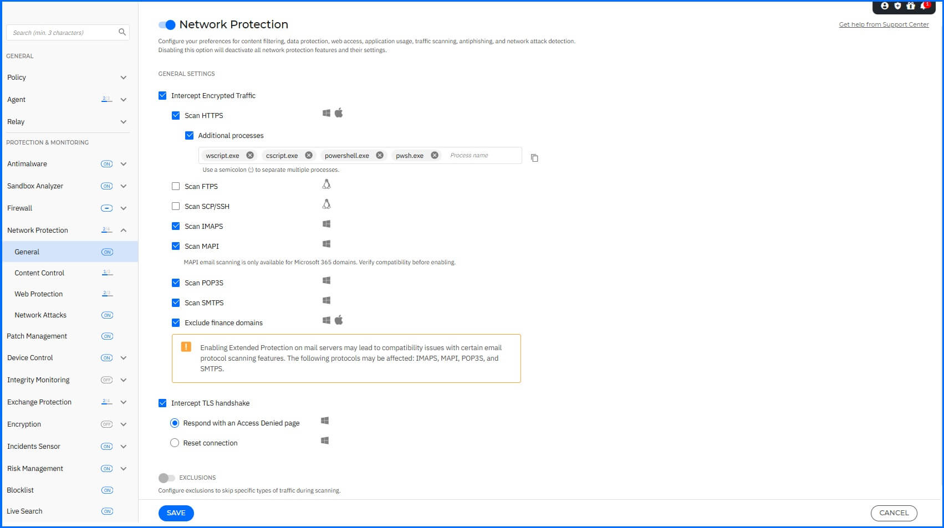Screen dimensions: 944x528
Task: Enable the Scan FTPS checkbox
Action: [176, 186]
